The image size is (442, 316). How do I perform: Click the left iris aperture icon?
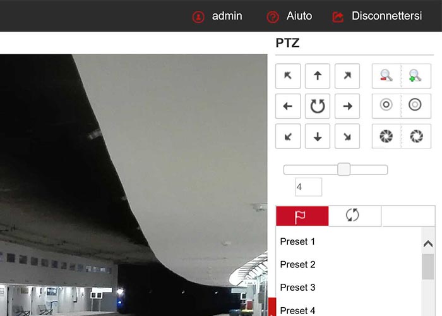coord(386,136)
